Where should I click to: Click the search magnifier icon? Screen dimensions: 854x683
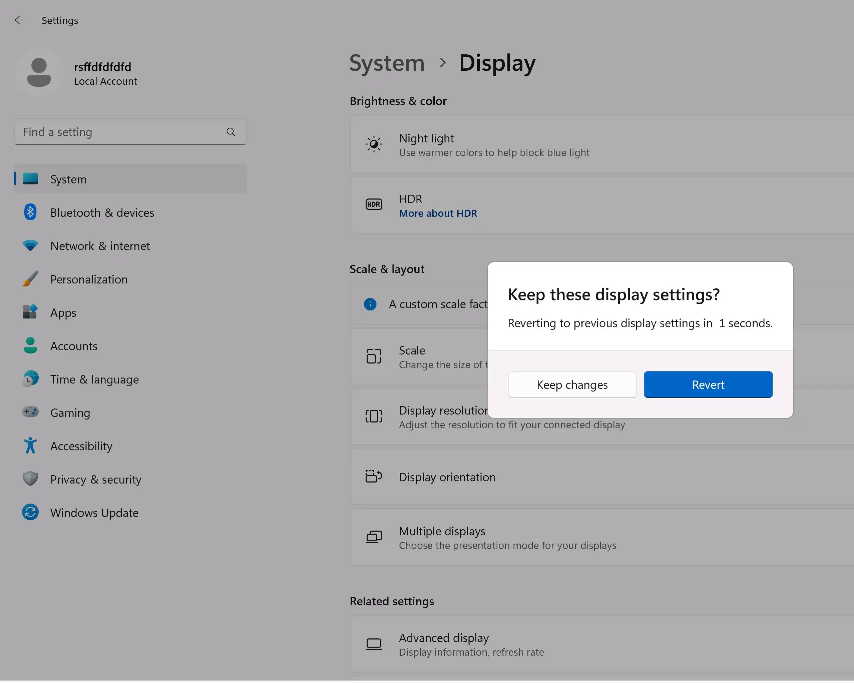(x=231, y=132)
